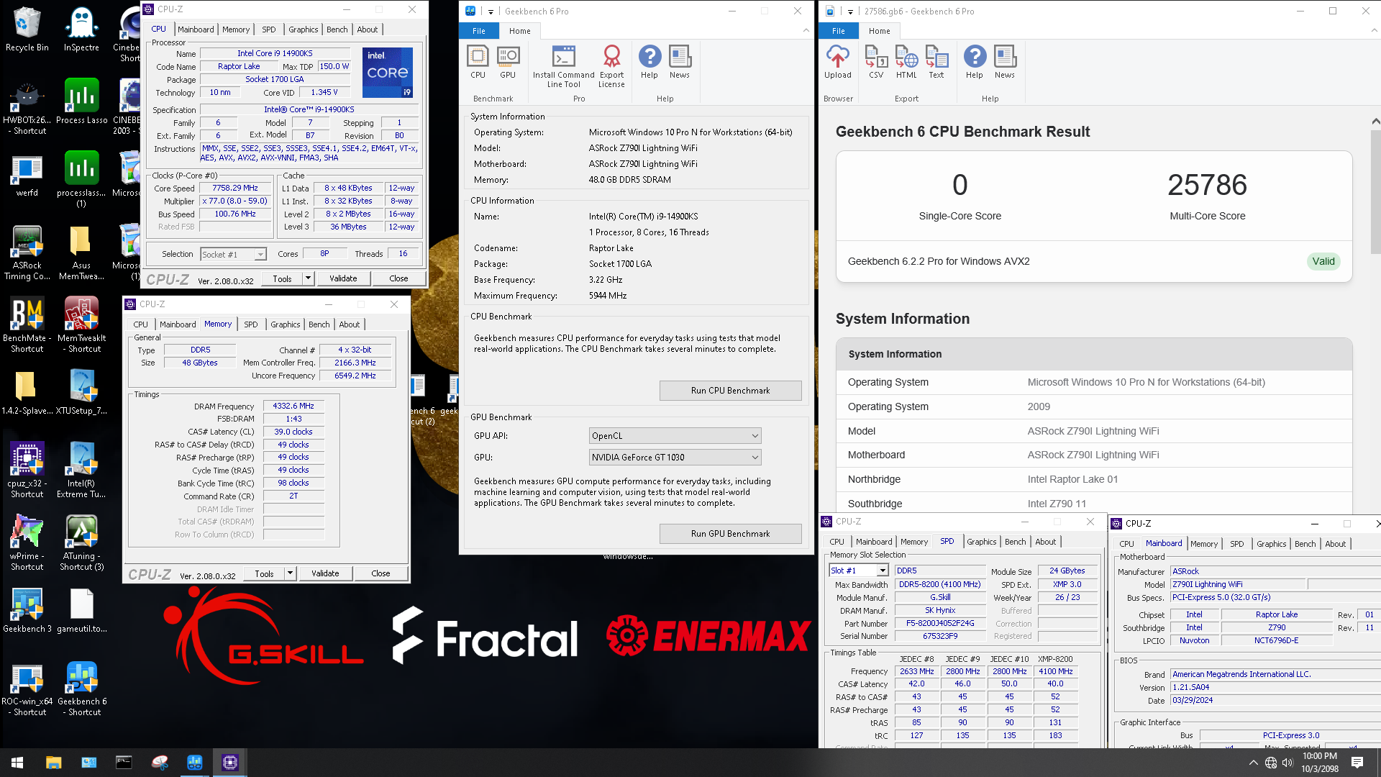
Task: Open Recycle Bin desktop icon
Action: pyautogui.click(x=27, y=29)
